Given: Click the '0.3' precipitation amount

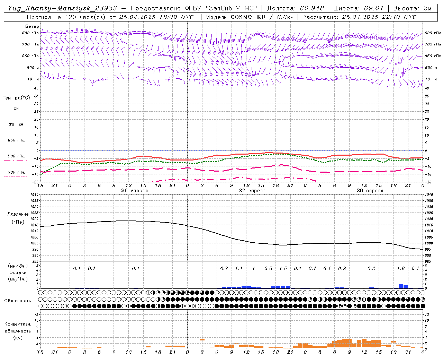Looking at the screenshot, I should point(342,269).
